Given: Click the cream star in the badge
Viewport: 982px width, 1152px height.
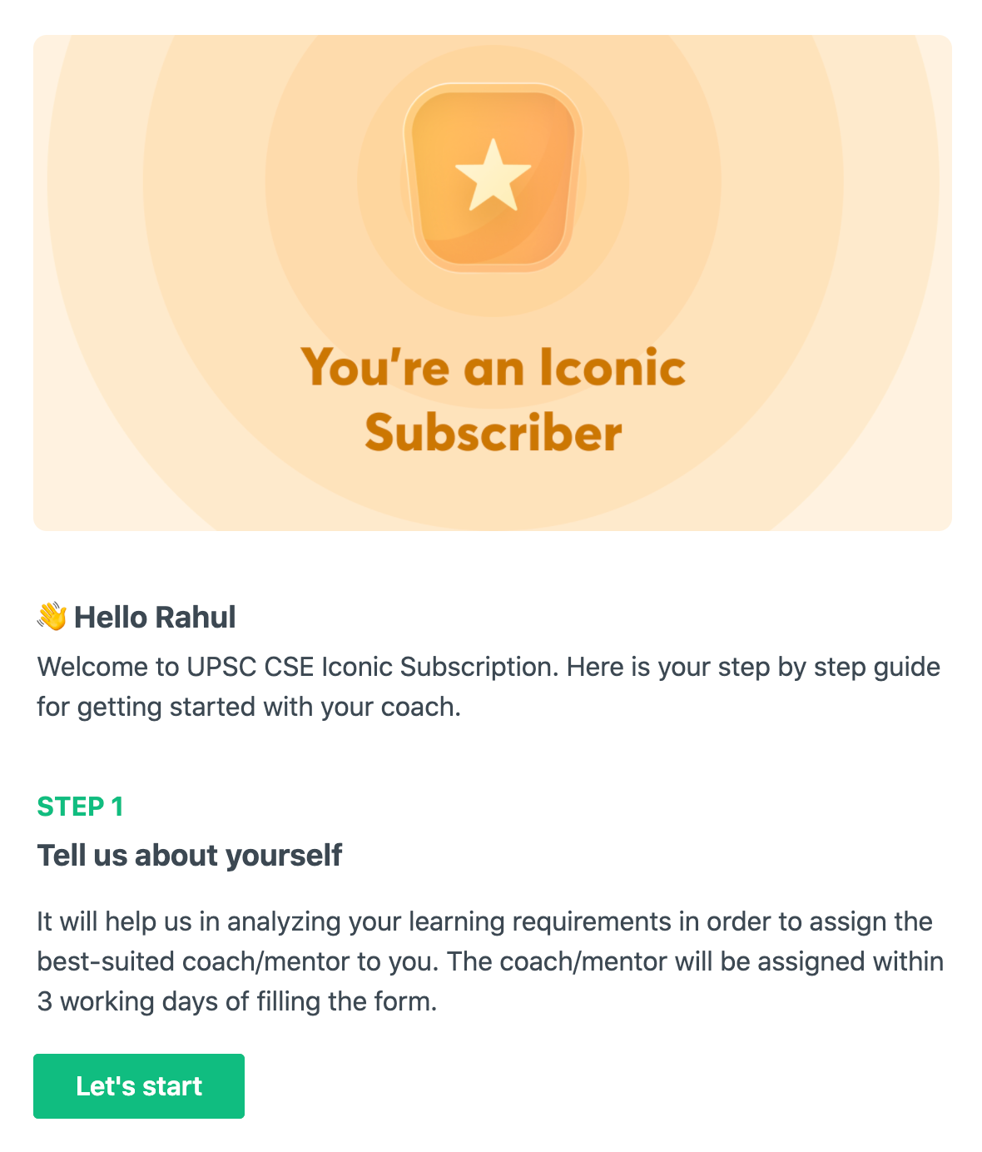Looking at the screenshot, I should click(x=493, y=175).
